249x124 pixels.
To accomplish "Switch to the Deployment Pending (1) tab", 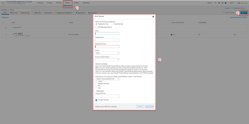I will coord(64,13).
